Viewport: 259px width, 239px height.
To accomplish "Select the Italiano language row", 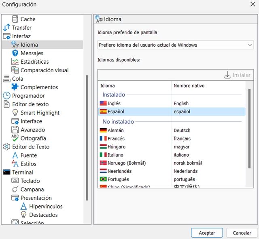I will pyautogui.click(x=172, y=155).
